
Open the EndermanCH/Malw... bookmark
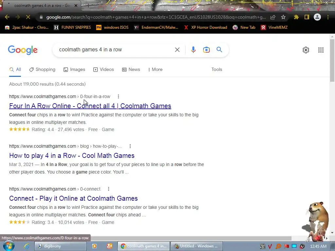click(x=156, y=27)
